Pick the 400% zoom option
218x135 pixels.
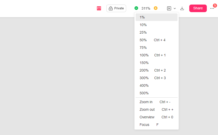pos(156,85)
